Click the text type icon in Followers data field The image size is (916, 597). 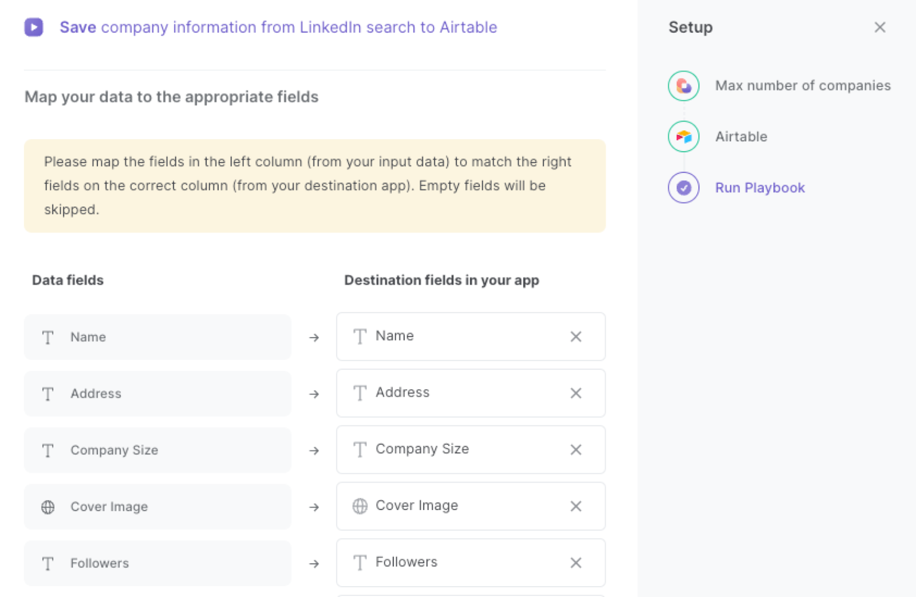(48, 564)
